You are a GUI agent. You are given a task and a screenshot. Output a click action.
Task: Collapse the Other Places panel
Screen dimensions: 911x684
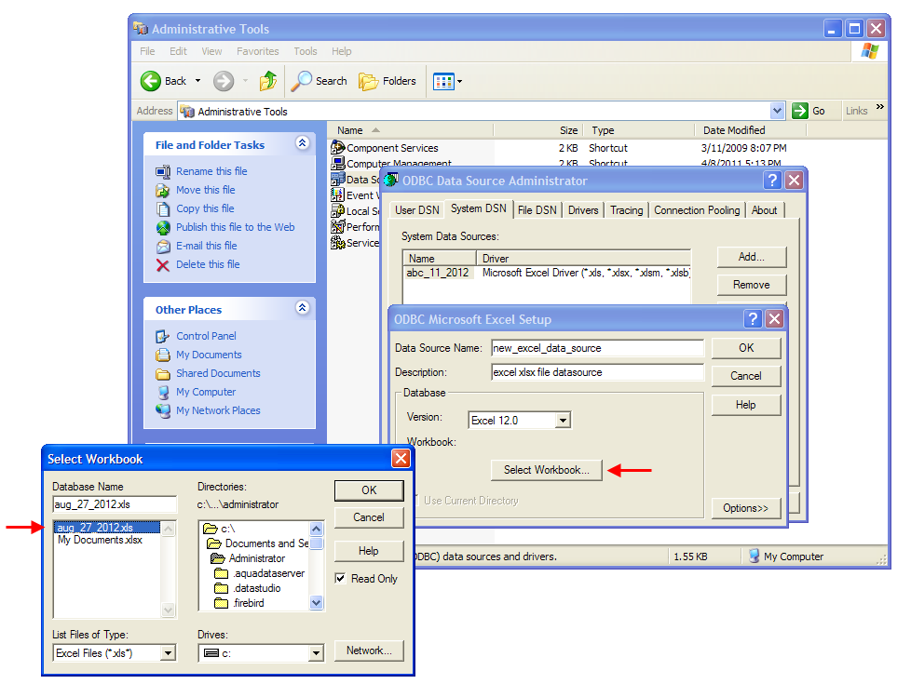pyautogui.click(x=302, y=308)
